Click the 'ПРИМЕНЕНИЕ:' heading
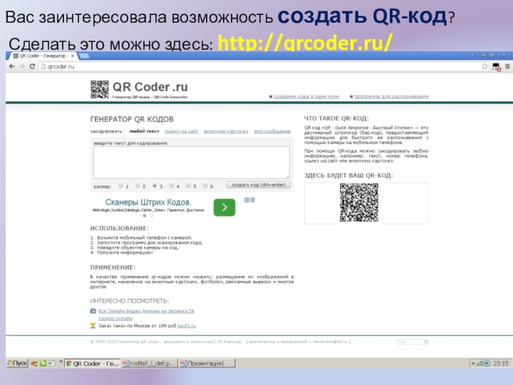The height and width of the screenshot is (385, 513). [113, 268]
